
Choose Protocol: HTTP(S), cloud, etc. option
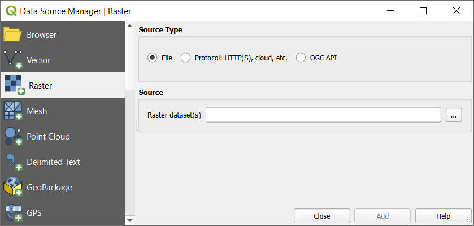[x=185, y=58]
